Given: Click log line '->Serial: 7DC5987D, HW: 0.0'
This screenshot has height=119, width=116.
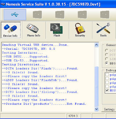Looking at the screenshot, I should tap(29, 49).
